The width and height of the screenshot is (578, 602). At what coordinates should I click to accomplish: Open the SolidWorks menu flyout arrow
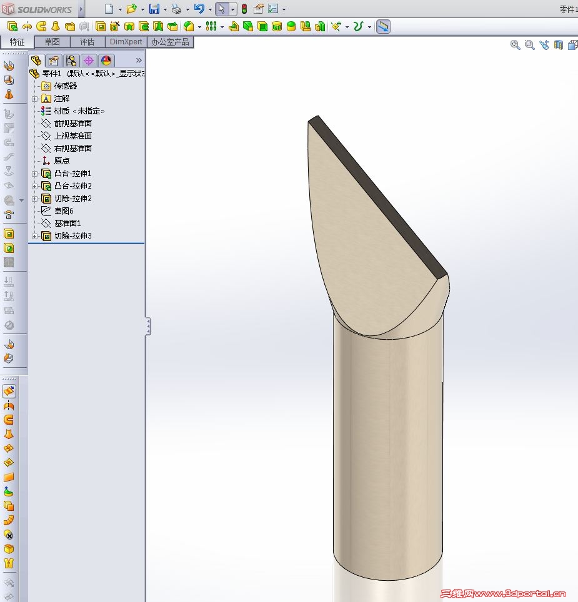[x=81, y=9]
